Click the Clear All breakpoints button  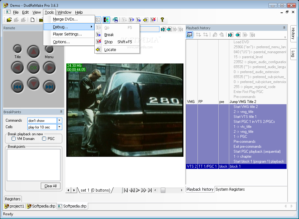click(50, 186)
